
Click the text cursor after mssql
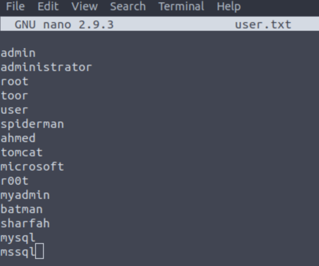[39, 251]
